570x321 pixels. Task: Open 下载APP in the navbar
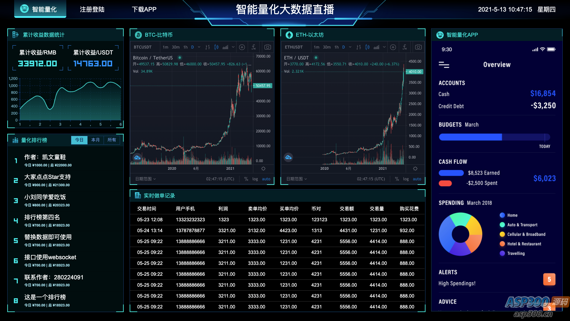coord(144,9)
